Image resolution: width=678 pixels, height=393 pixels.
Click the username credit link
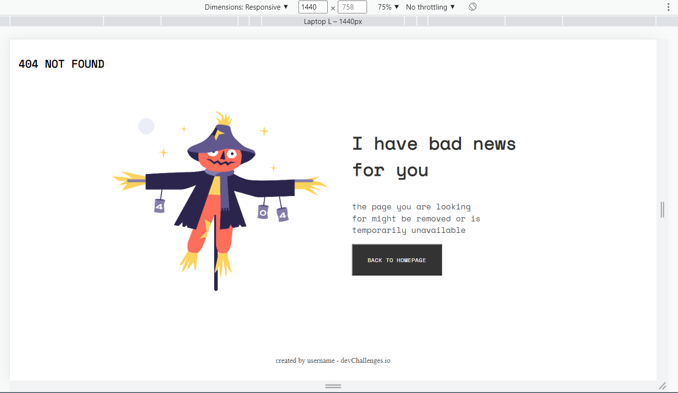coord(320,360)
